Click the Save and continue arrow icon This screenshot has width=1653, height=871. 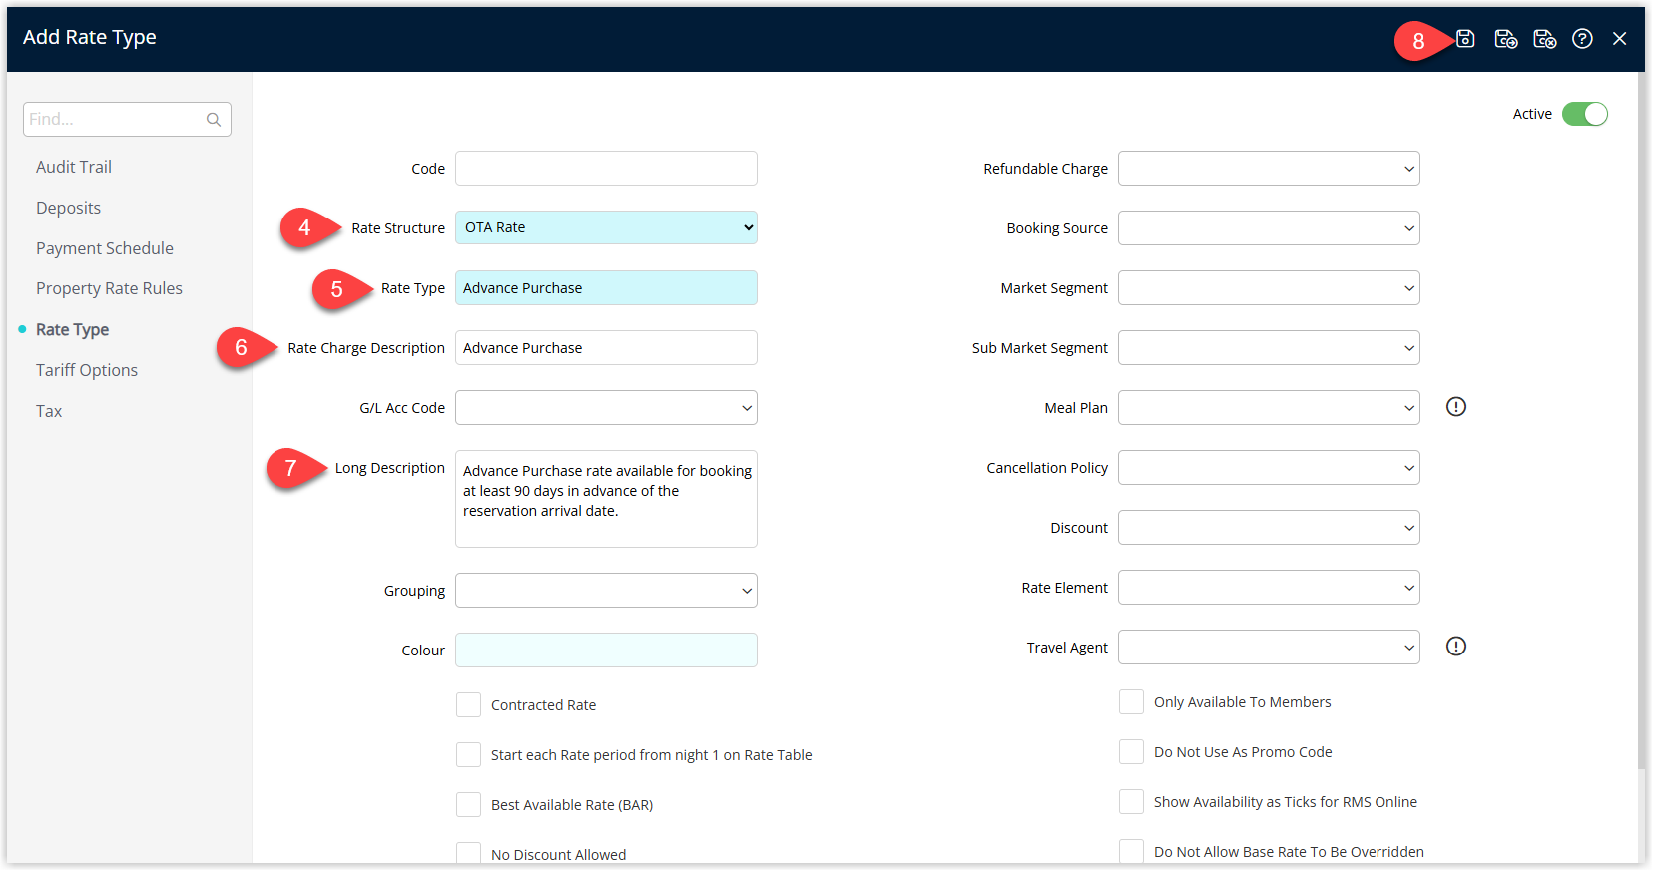pos(1506,39)
